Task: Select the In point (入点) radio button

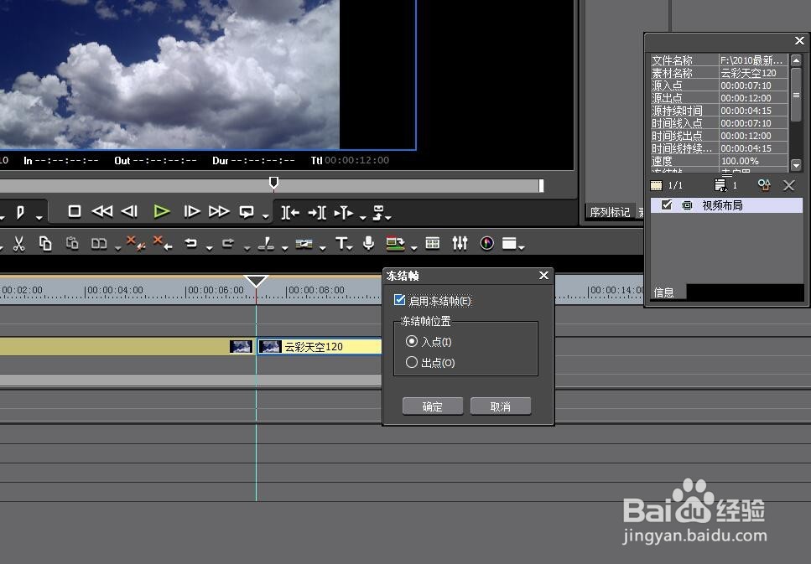Action: point(412,341)
